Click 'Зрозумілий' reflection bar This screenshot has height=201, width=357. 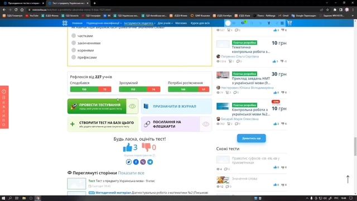[139, 89]
